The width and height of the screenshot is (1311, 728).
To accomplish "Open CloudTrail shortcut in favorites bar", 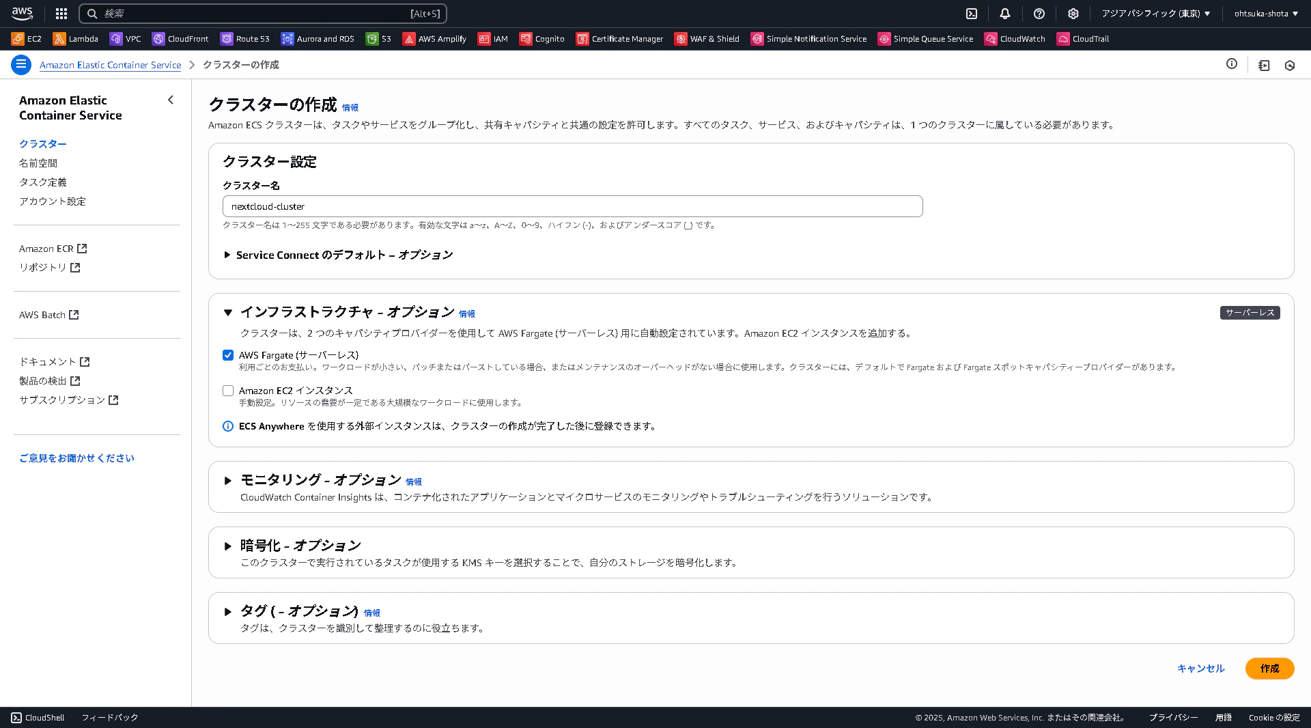I will (1083, 39).
